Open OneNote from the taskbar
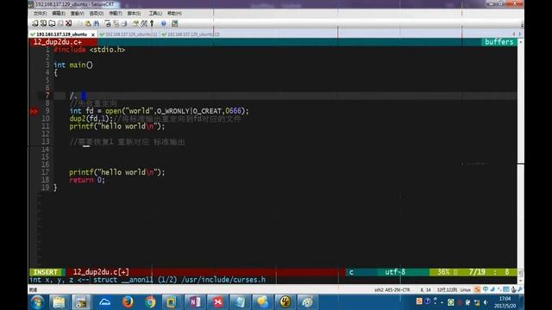The width and height of the screenshot is (552, 310). tap(195, 302)
